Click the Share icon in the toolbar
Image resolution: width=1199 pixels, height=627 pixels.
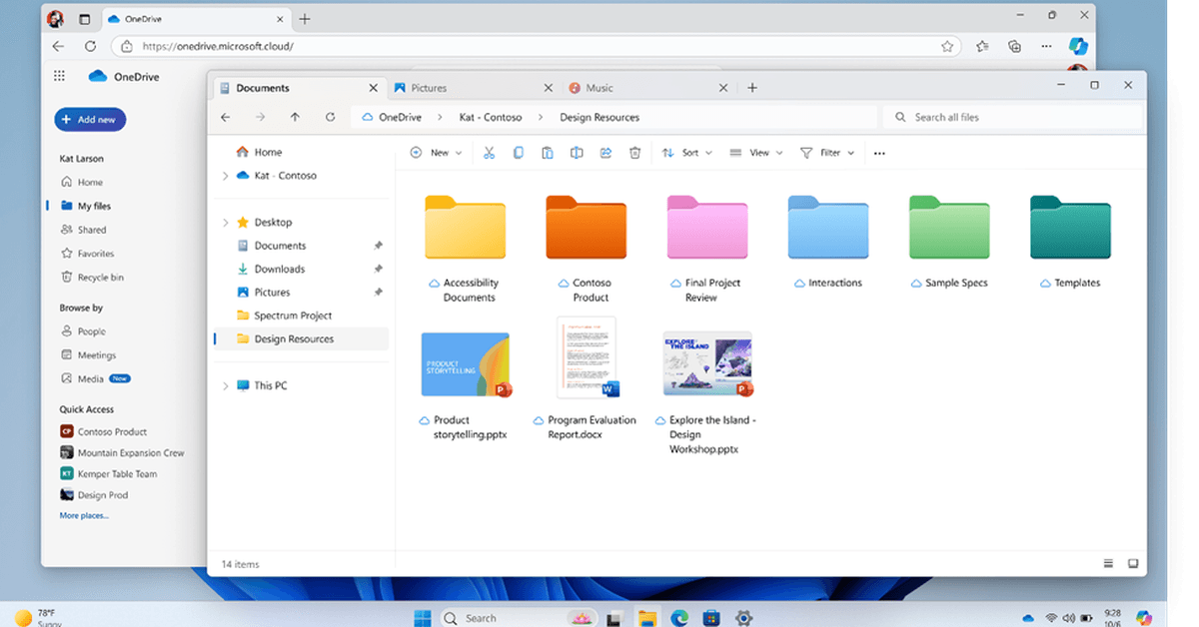click(605, 153)
